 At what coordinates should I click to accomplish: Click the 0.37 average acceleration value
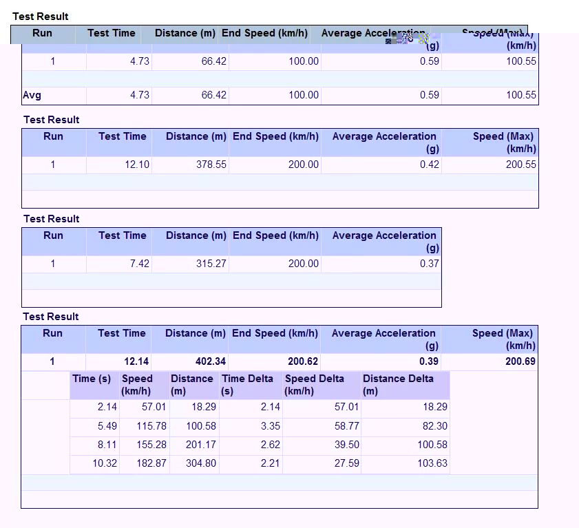[x=430, y=264]
